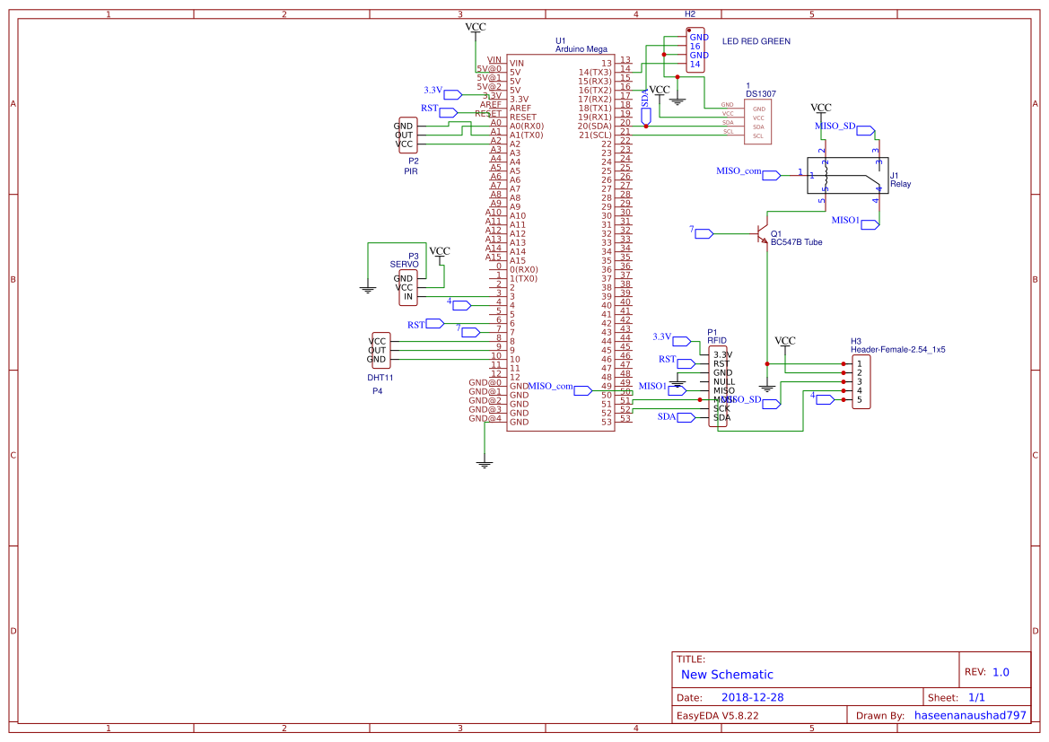Select the "DHT11" label under connector P4
Screen dimensions: 1049x742
(380, 378)
